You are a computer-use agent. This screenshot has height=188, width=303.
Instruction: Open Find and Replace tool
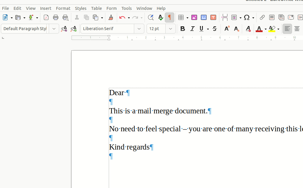tap(150, 18)
